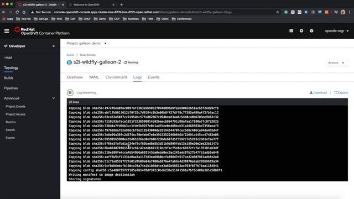The image size is (354, 199).
Task: Click the 'Storing signatures' log line
Action: 85,179
